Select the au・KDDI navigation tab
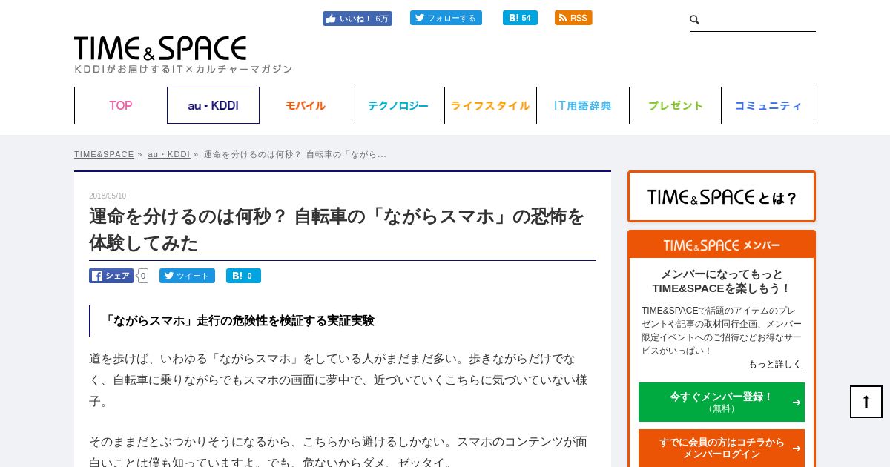The height and width of the screenshot is (467, 890). point(213,105)
